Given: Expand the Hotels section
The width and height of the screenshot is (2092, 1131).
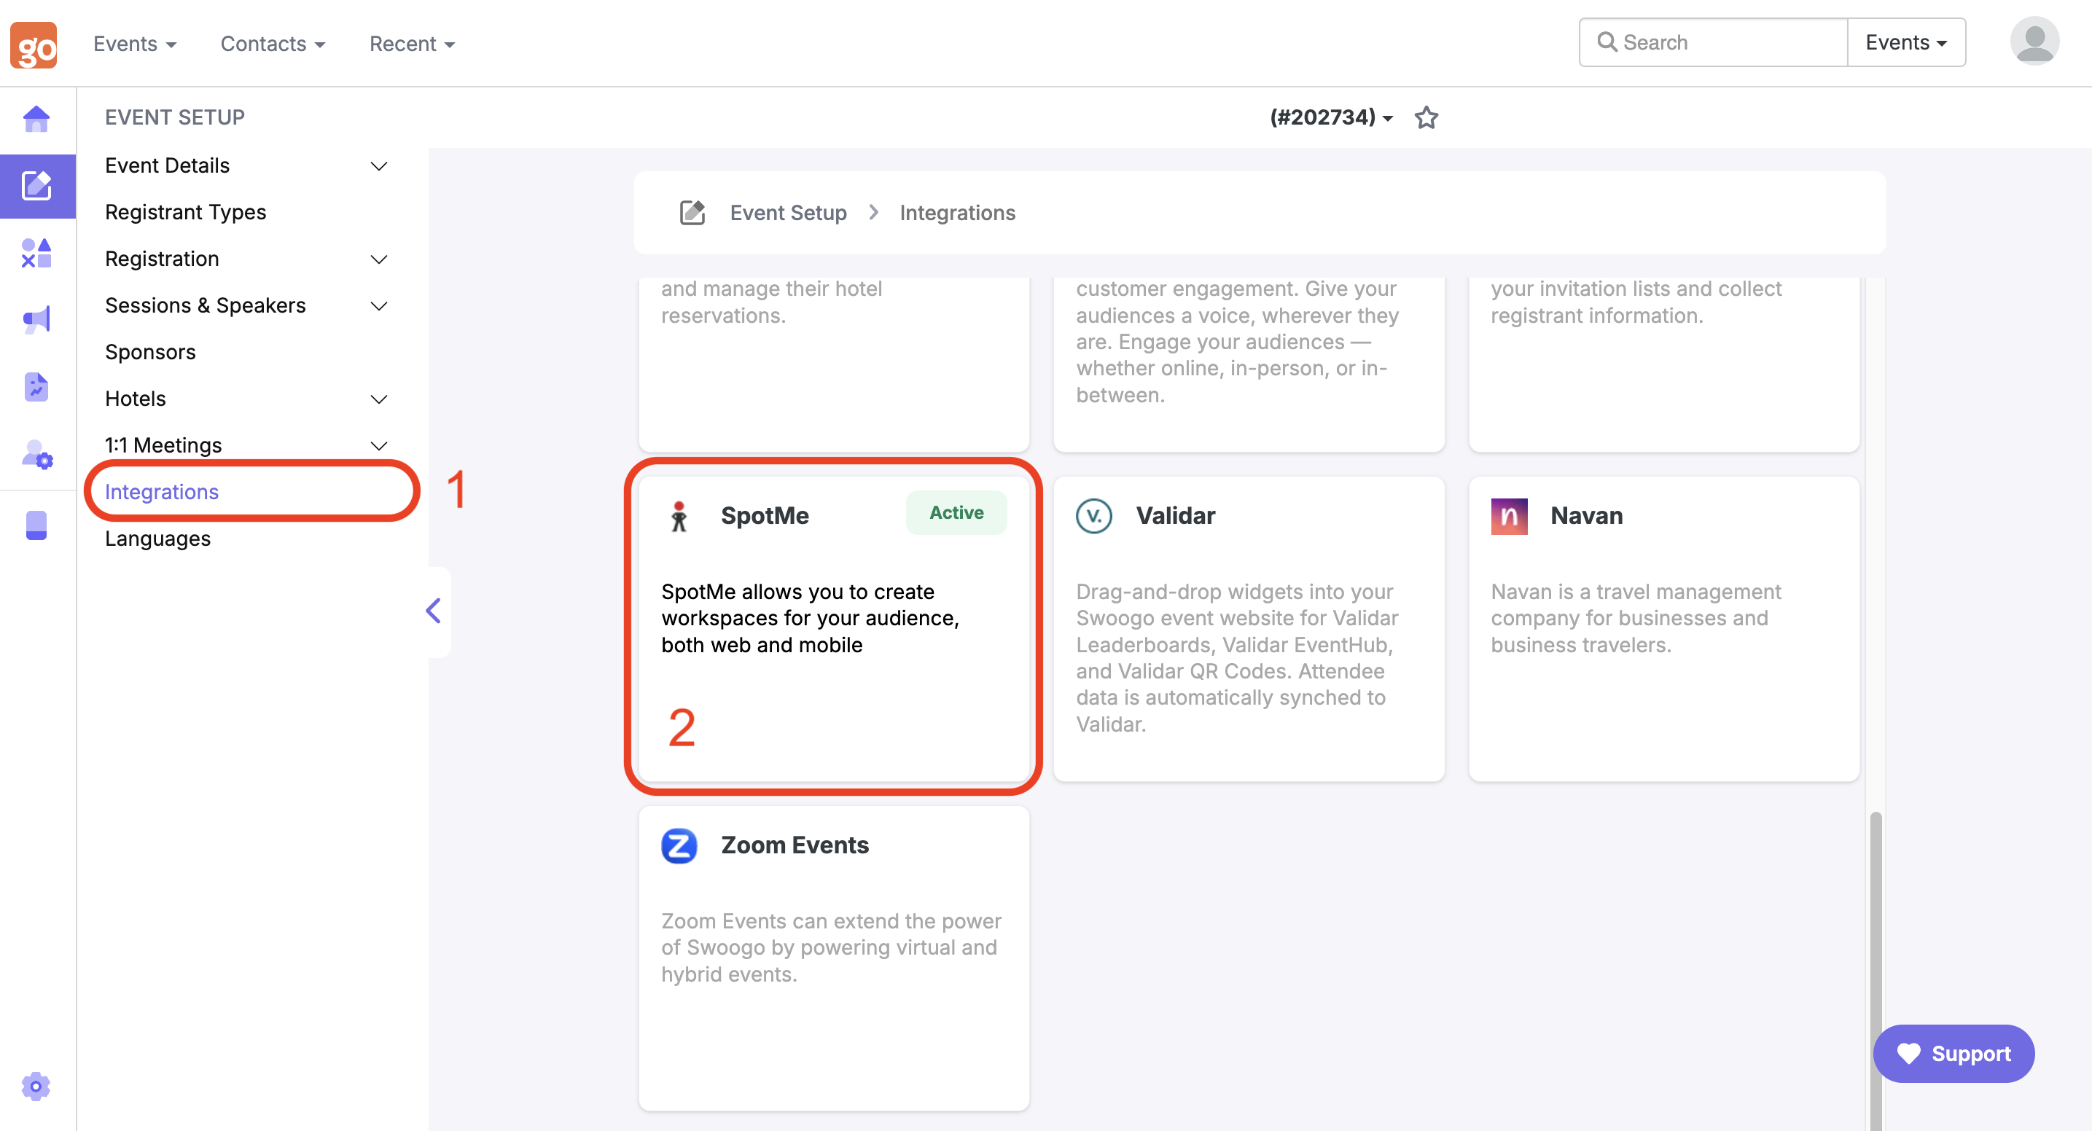Looking at the screenshot, I should click(246, 399).
